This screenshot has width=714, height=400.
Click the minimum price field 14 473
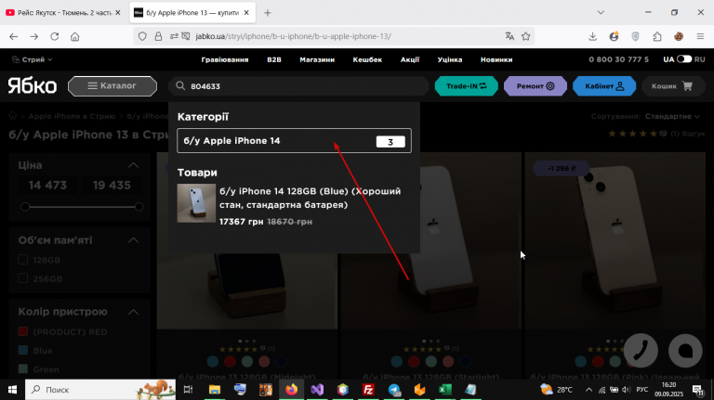coord(47,186)
